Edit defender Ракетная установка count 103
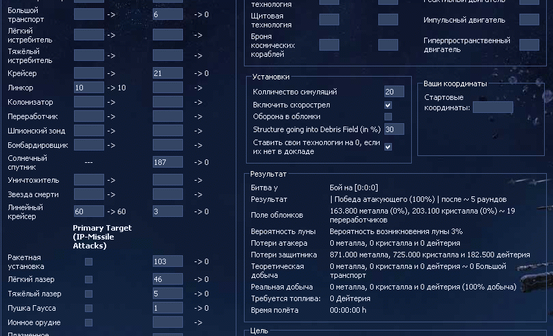553x336 pixels. click(167, 261)
